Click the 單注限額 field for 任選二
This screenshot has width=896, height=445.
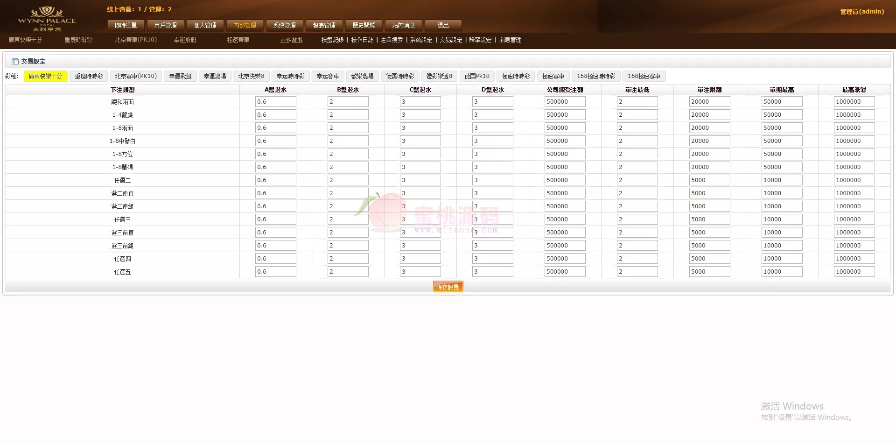point(709,180)
